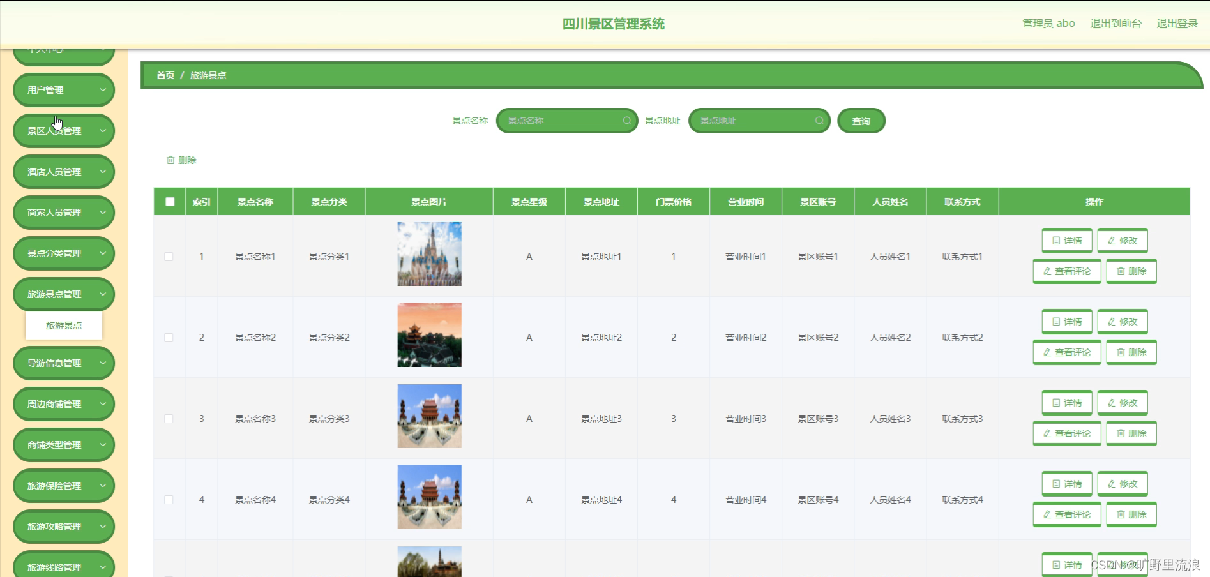Open the 旅游线路管理 sidebar menu
The height and width of the screenshot is (577, 1210).
click(x=64, y=564)
